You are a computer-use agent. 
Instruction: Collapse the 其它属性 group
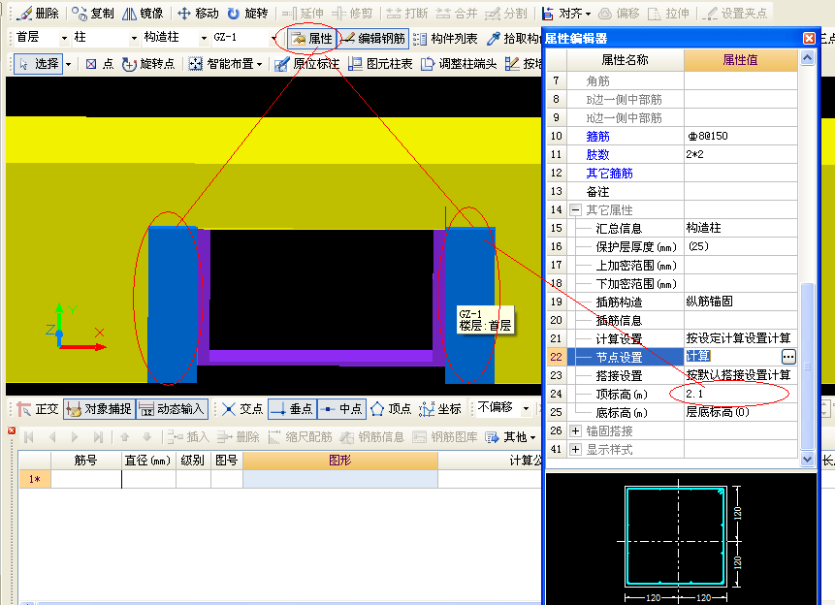coord(575,209)
